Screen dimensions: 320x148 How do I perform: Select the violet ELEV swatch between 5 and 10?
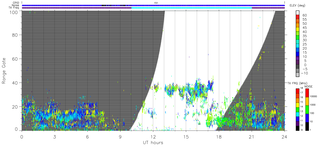pyautogui.click(x=298, y=59)
